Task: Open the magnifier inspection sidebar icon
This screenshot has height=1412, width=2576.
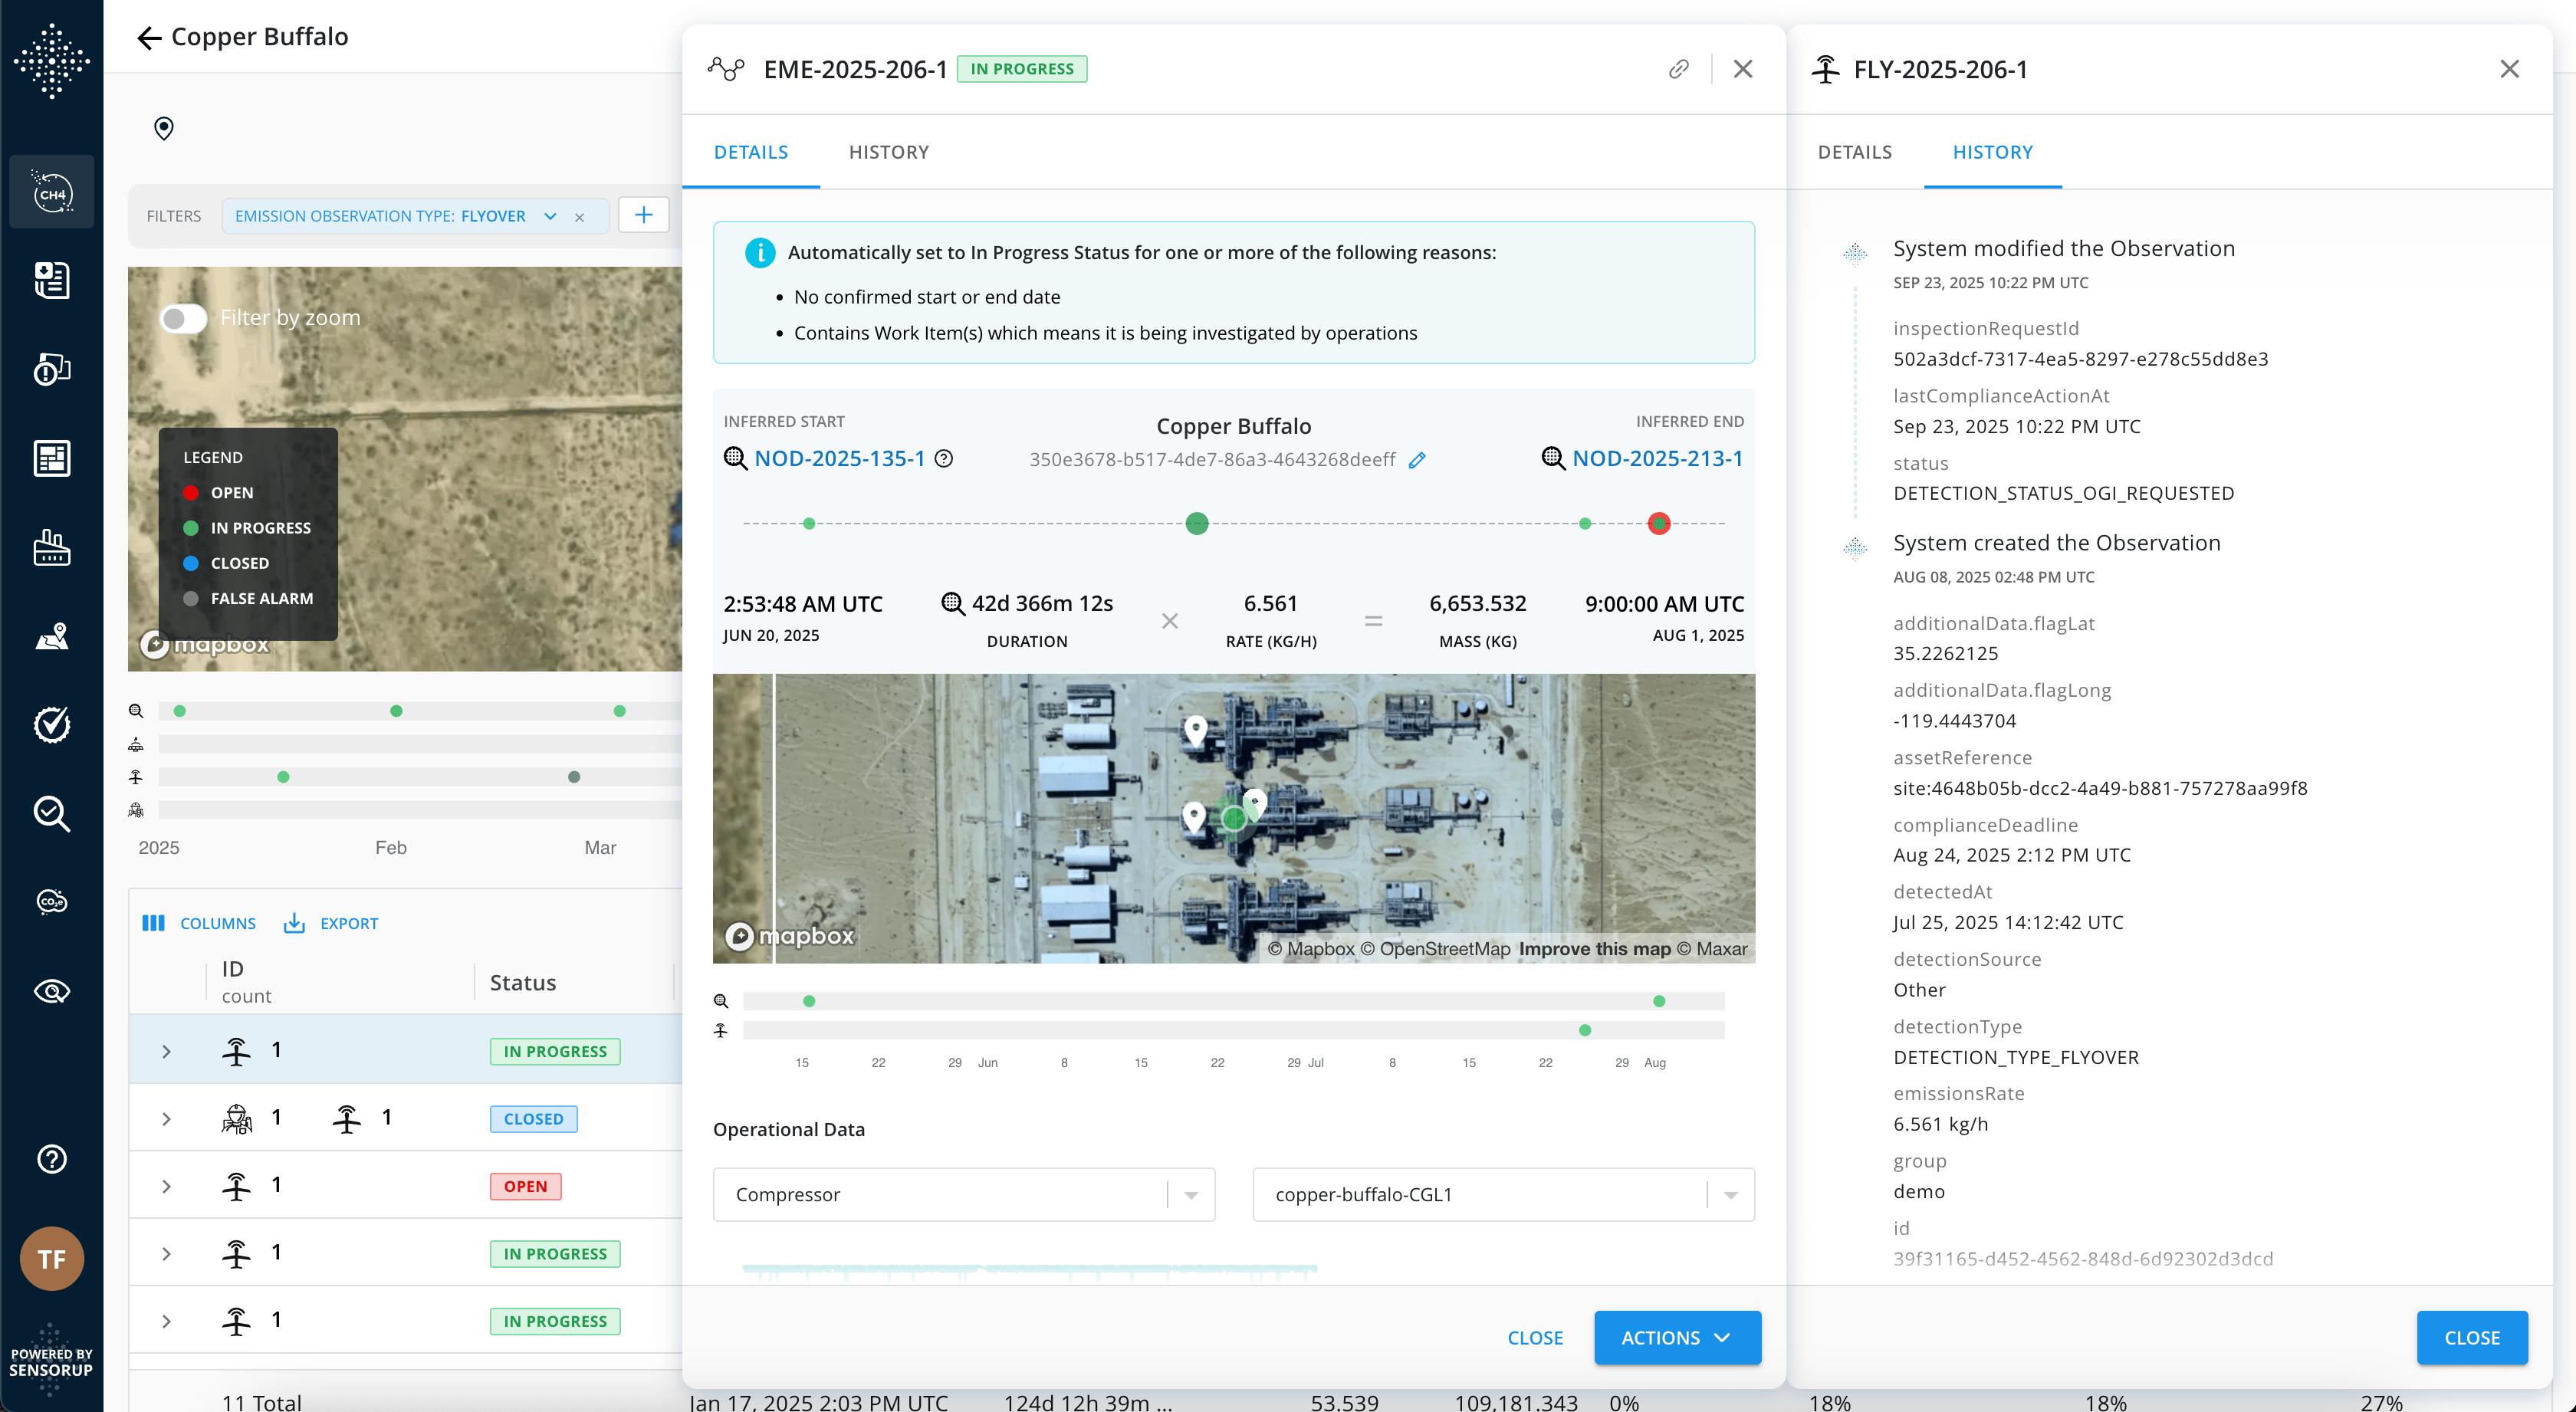Action: (x=52, y=813)
